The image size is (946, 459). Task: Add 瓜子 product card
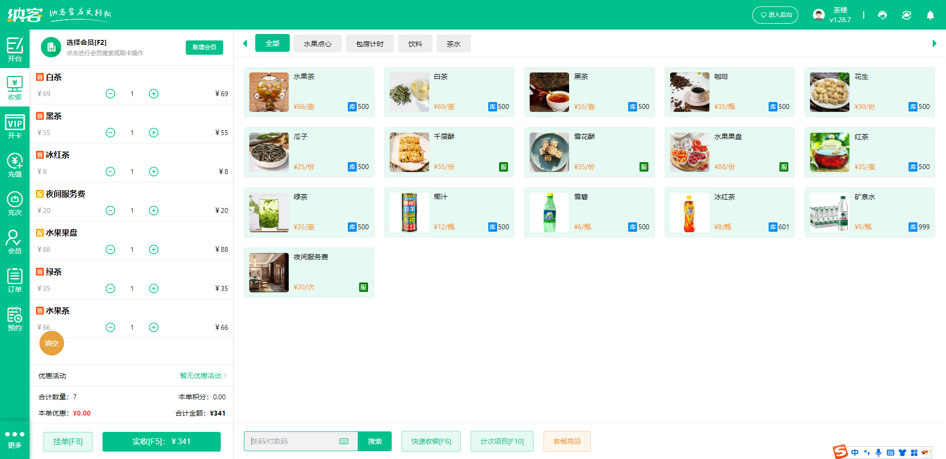coord(309,152)
